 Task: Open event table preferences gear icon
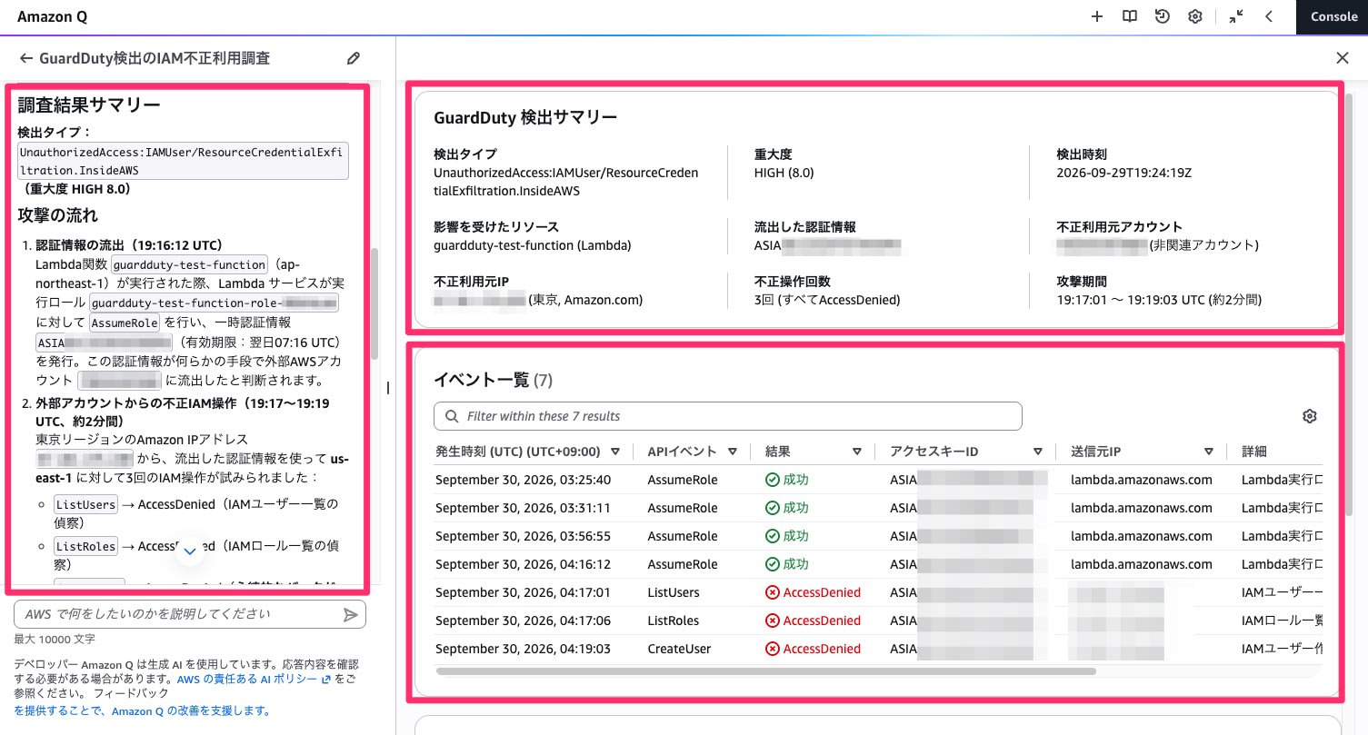[x=1310, y=416]
